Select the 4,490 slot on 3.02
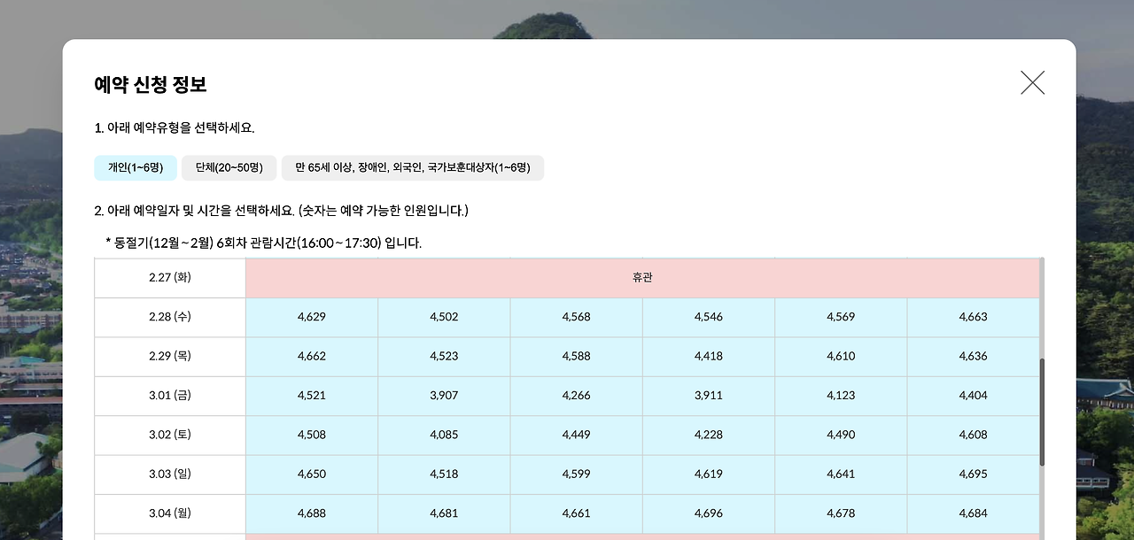The image size is (1134, 540). click(841, 434)
